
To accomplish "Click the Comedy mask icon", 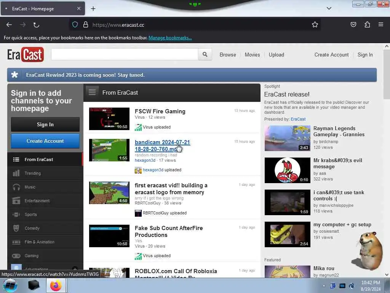I will [x=16, y=228].
